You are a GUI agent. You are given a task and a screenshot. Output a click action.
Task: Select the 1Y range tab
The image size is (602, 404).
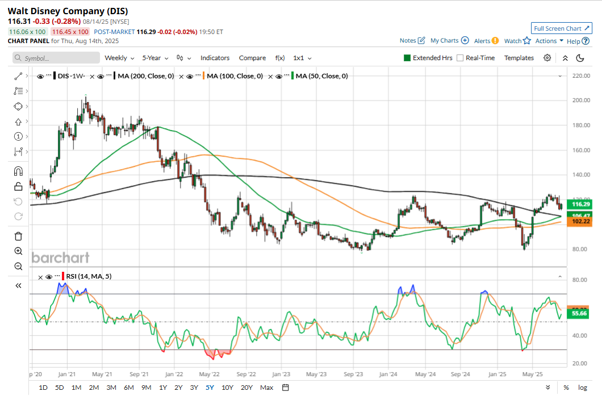coord(163,388)
